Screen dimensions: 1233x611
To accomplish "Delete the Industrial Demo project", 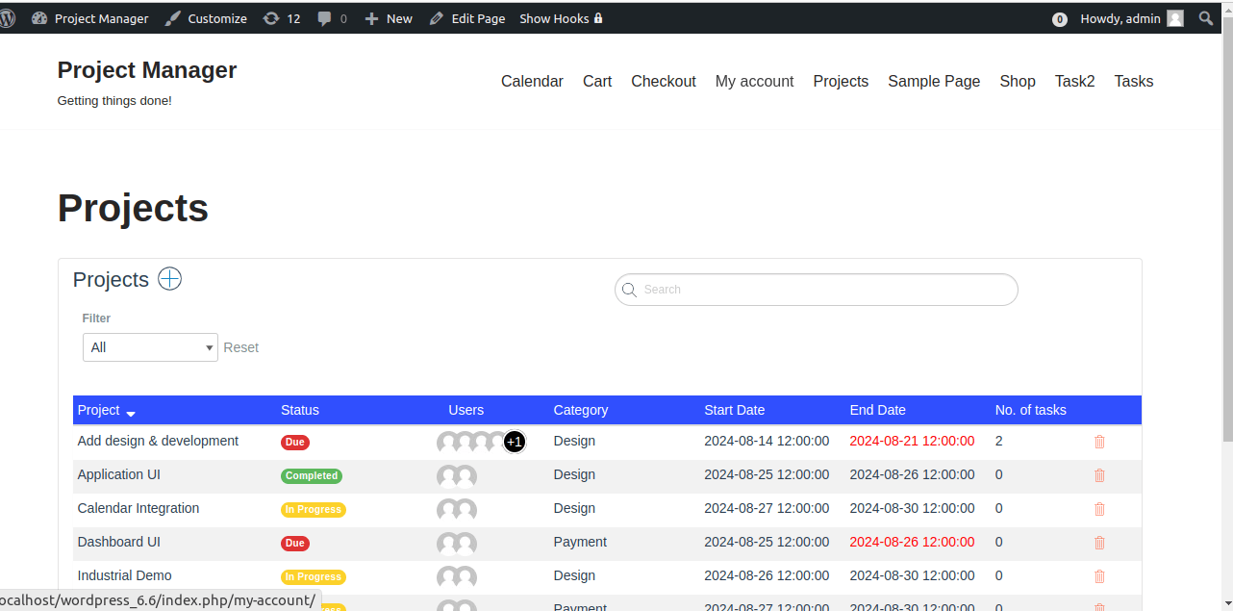I will click(x=1099, y=576).
